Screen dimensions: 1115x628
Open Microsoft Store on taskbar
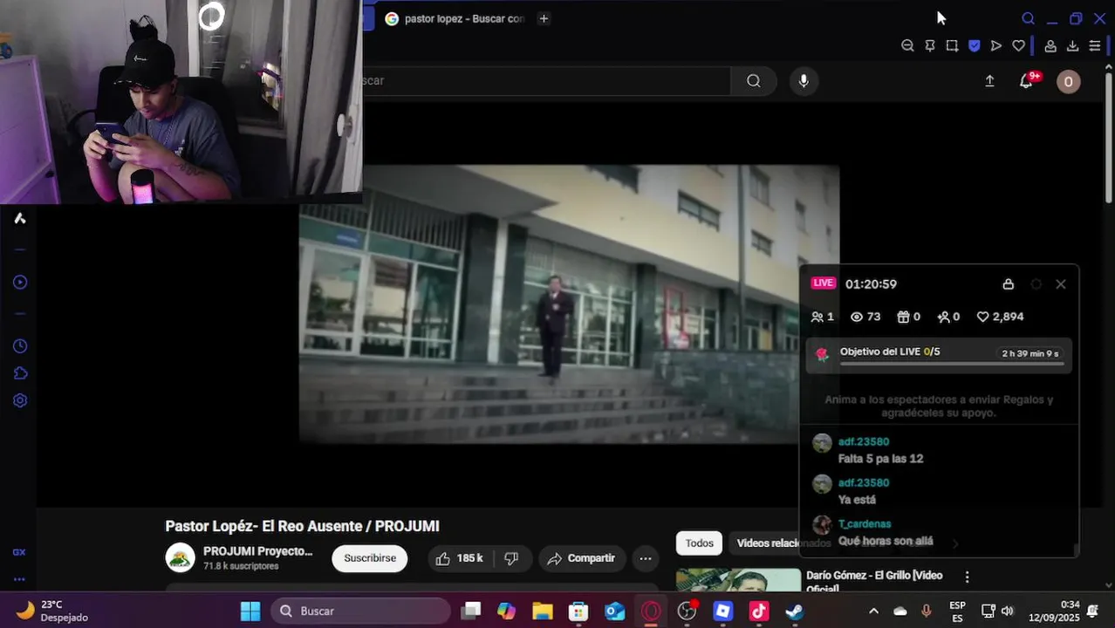tap(578, 611)
